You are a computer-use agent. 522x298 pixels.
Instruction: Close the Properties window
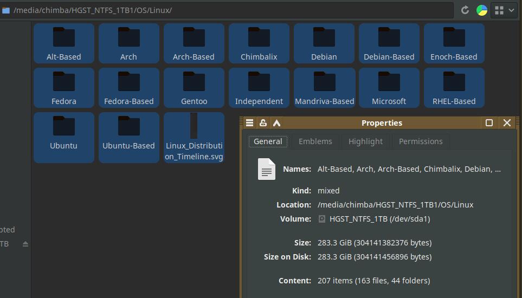507,123
